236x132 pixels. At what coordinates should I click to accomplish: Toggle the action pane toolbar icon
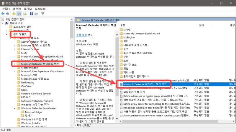[x=36, y=14]
